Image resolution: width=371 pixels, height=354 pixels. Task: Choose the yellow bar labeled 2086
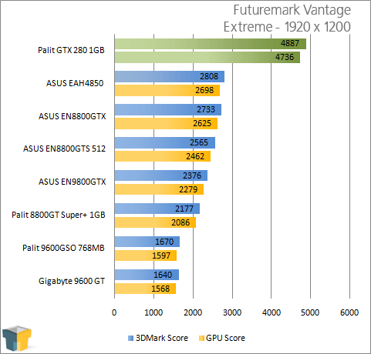pyautogui.click(x=155, y=222)
